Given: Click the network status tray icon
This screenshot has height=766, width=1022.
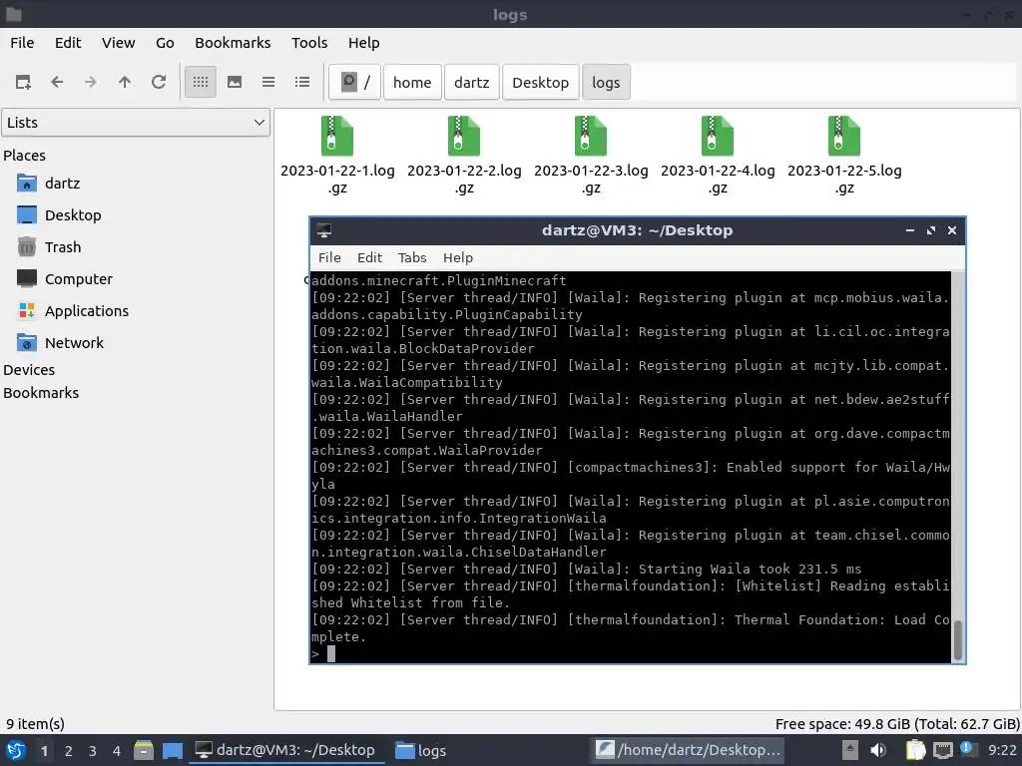Looking at the screenshot, I should (x=942, y=750).
